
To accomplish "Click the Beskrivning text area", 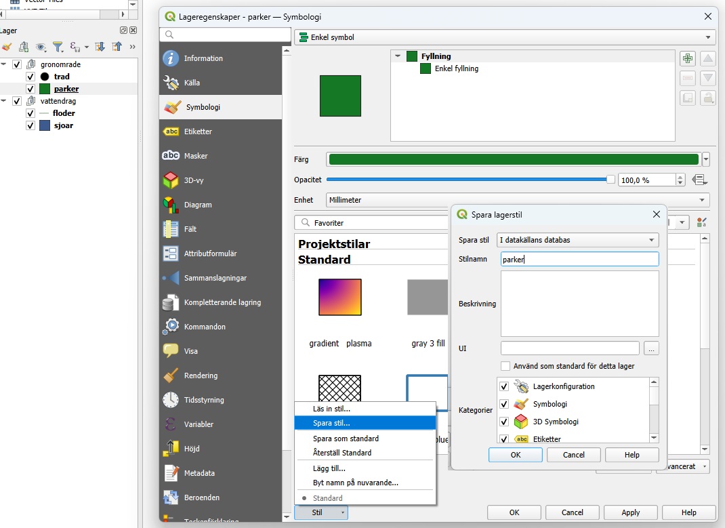I will (x=580, y=304).
